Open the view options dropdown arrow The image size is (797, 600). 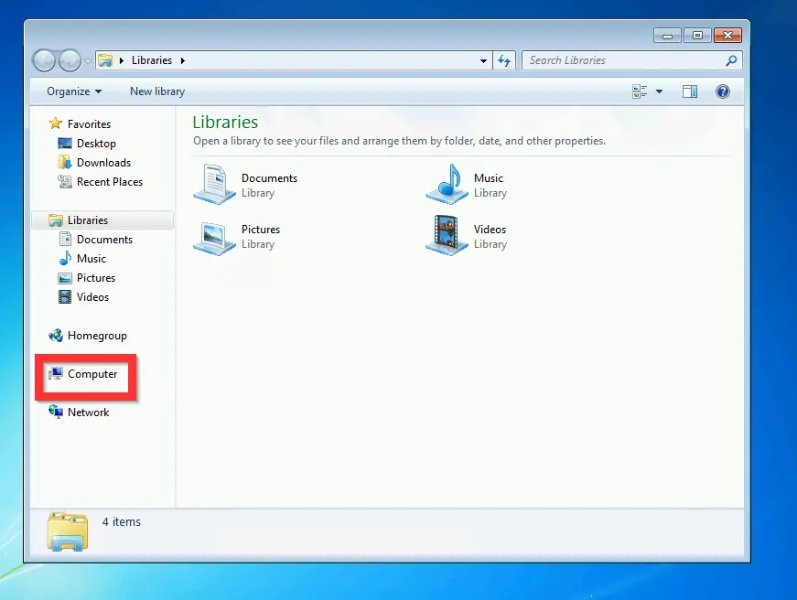coord(659,91)
